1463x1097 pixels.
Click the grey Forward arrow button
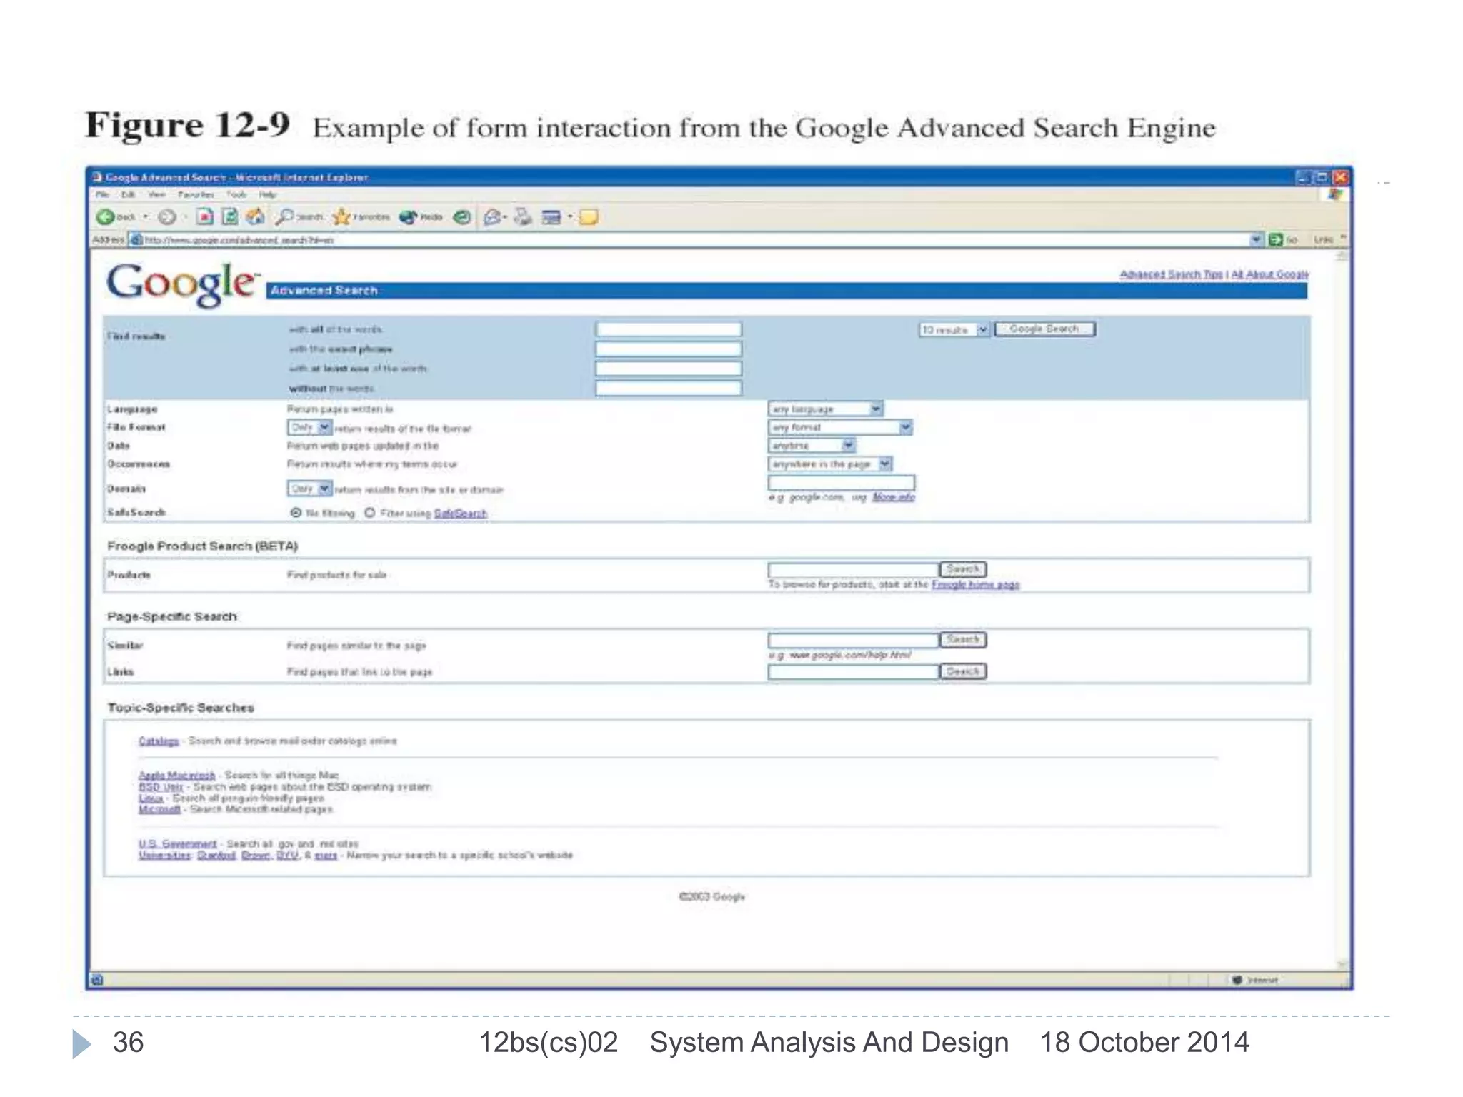(167, 216)
